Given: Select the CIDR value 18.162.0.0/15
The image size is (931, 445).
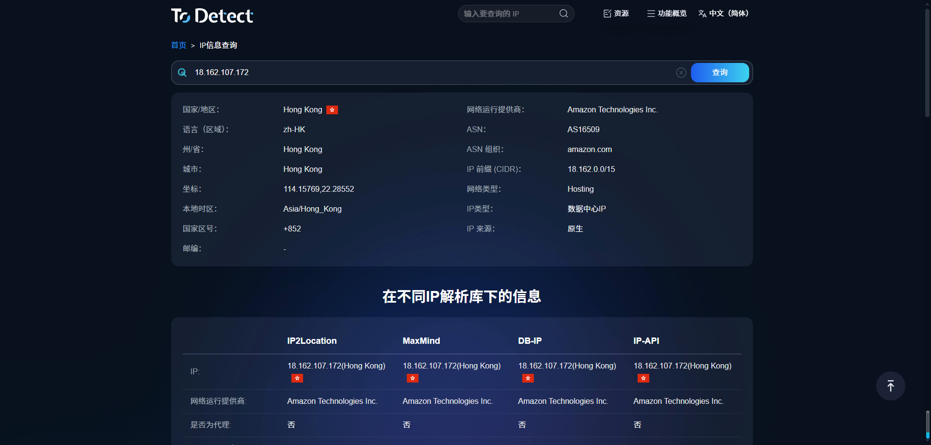Looking at the screenshot, I should coord(591,169).
